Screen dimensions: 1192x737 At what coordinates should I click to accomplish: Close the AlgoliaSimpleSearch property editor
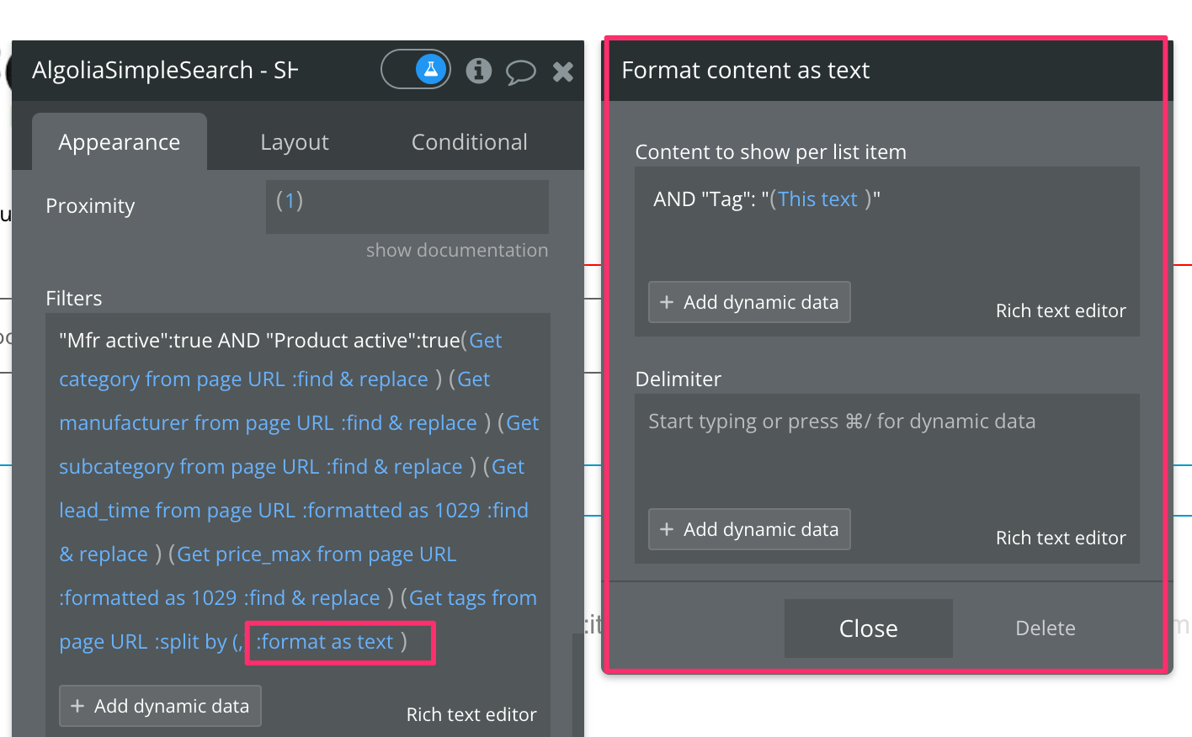pos(563,72)
